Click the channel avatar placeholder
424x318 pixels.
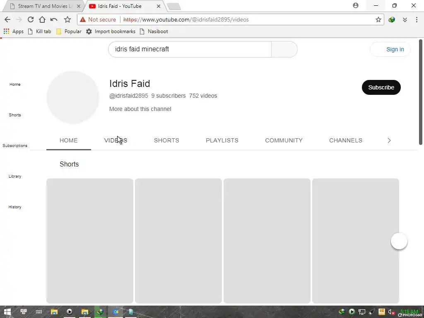tap(73, 97)
